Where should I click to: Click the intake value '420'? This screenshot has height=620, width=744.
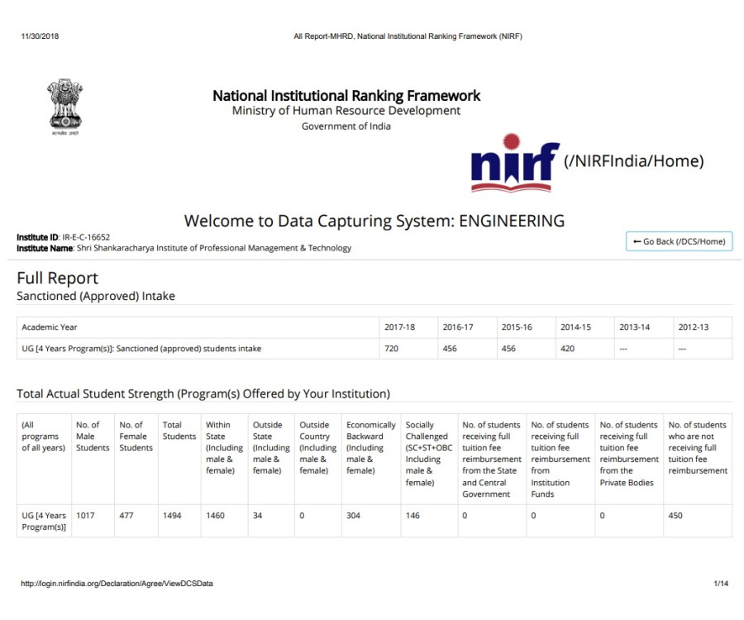pyautogui.click(x=567, y=349)
